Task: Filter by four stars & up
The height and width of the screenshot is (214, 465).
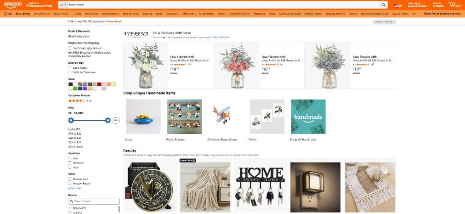Action: (80, 100)
